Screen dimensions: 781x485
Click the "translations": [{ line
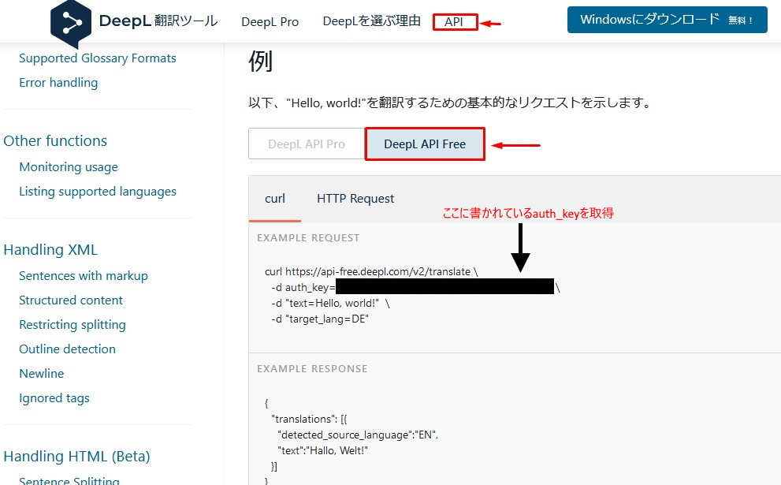(309, 419)
